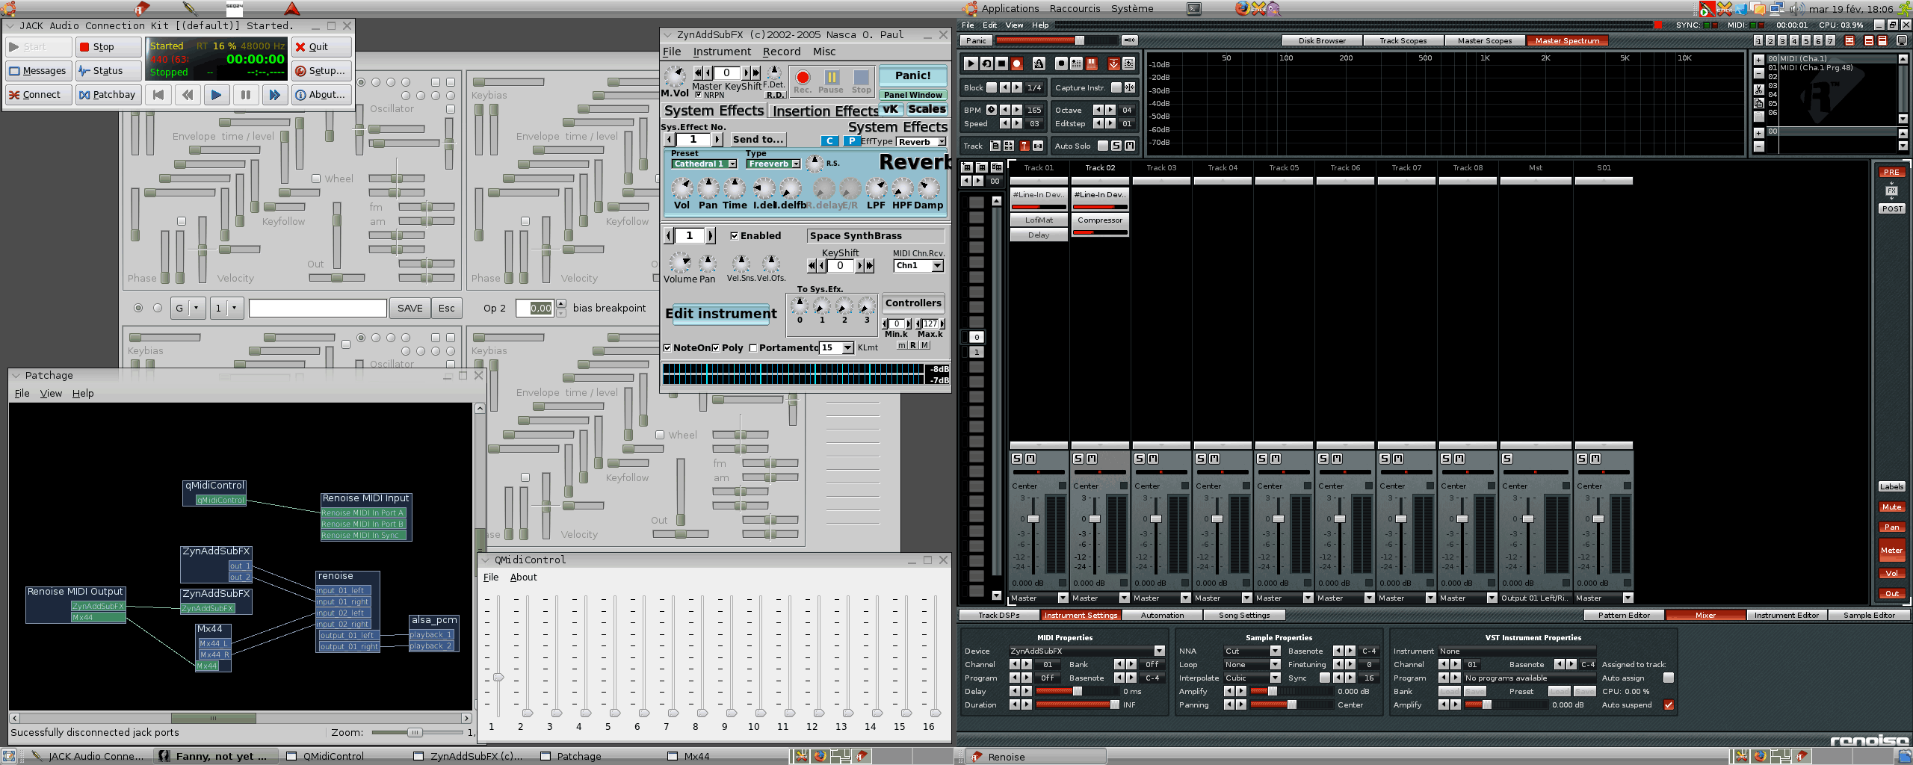Click the blue P paste effect button
1913x765 pixels.
[852, 141]
